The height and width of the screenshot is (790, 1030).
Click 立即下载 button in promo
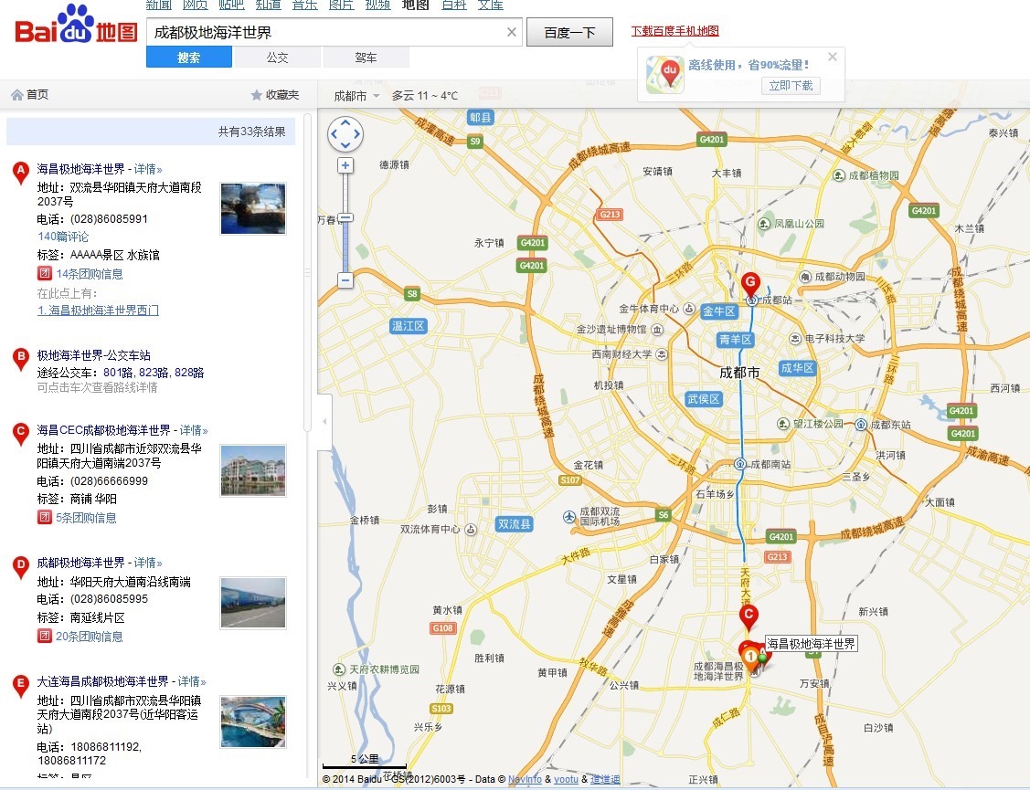(x=791, y=85)
